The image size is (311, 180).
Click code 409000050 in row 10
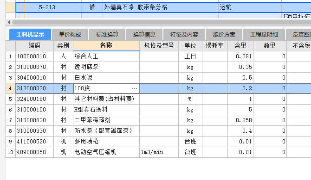point(34,152)
